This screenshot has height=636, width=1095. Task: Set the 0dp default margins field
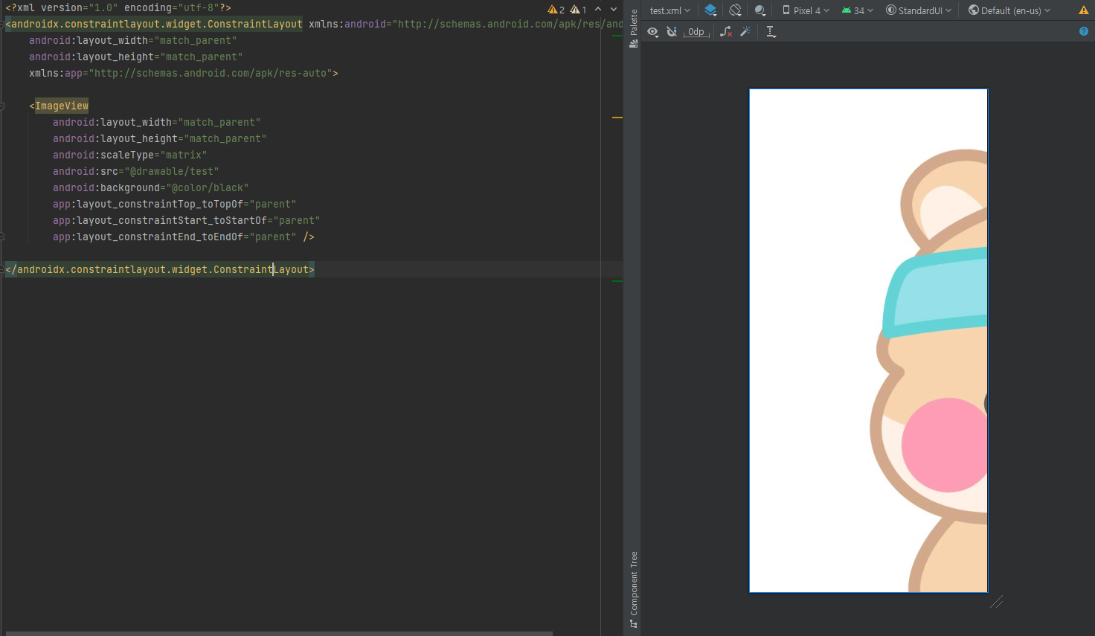click(696, 31)
